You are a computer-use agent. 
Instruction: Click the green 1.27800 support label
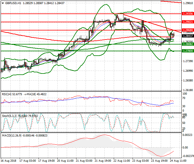188,51
